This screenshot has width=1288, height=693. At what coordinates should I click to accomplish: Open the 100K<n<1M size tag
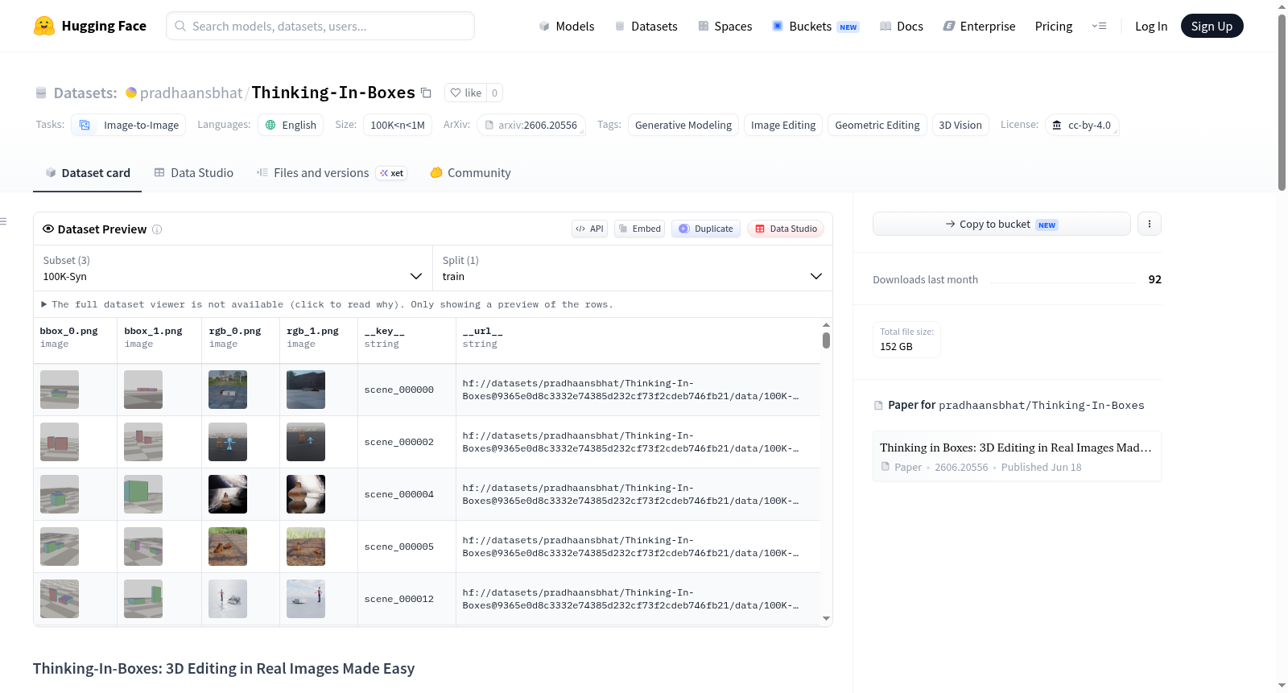click(398, 125)
